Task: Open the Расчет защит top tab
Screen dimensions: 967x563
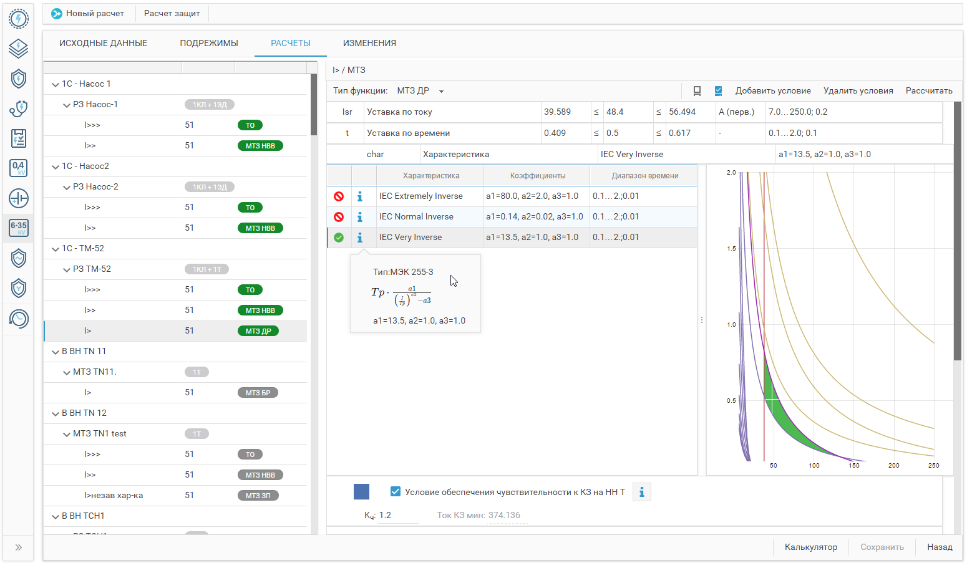Action: click(x=172, y=13)
